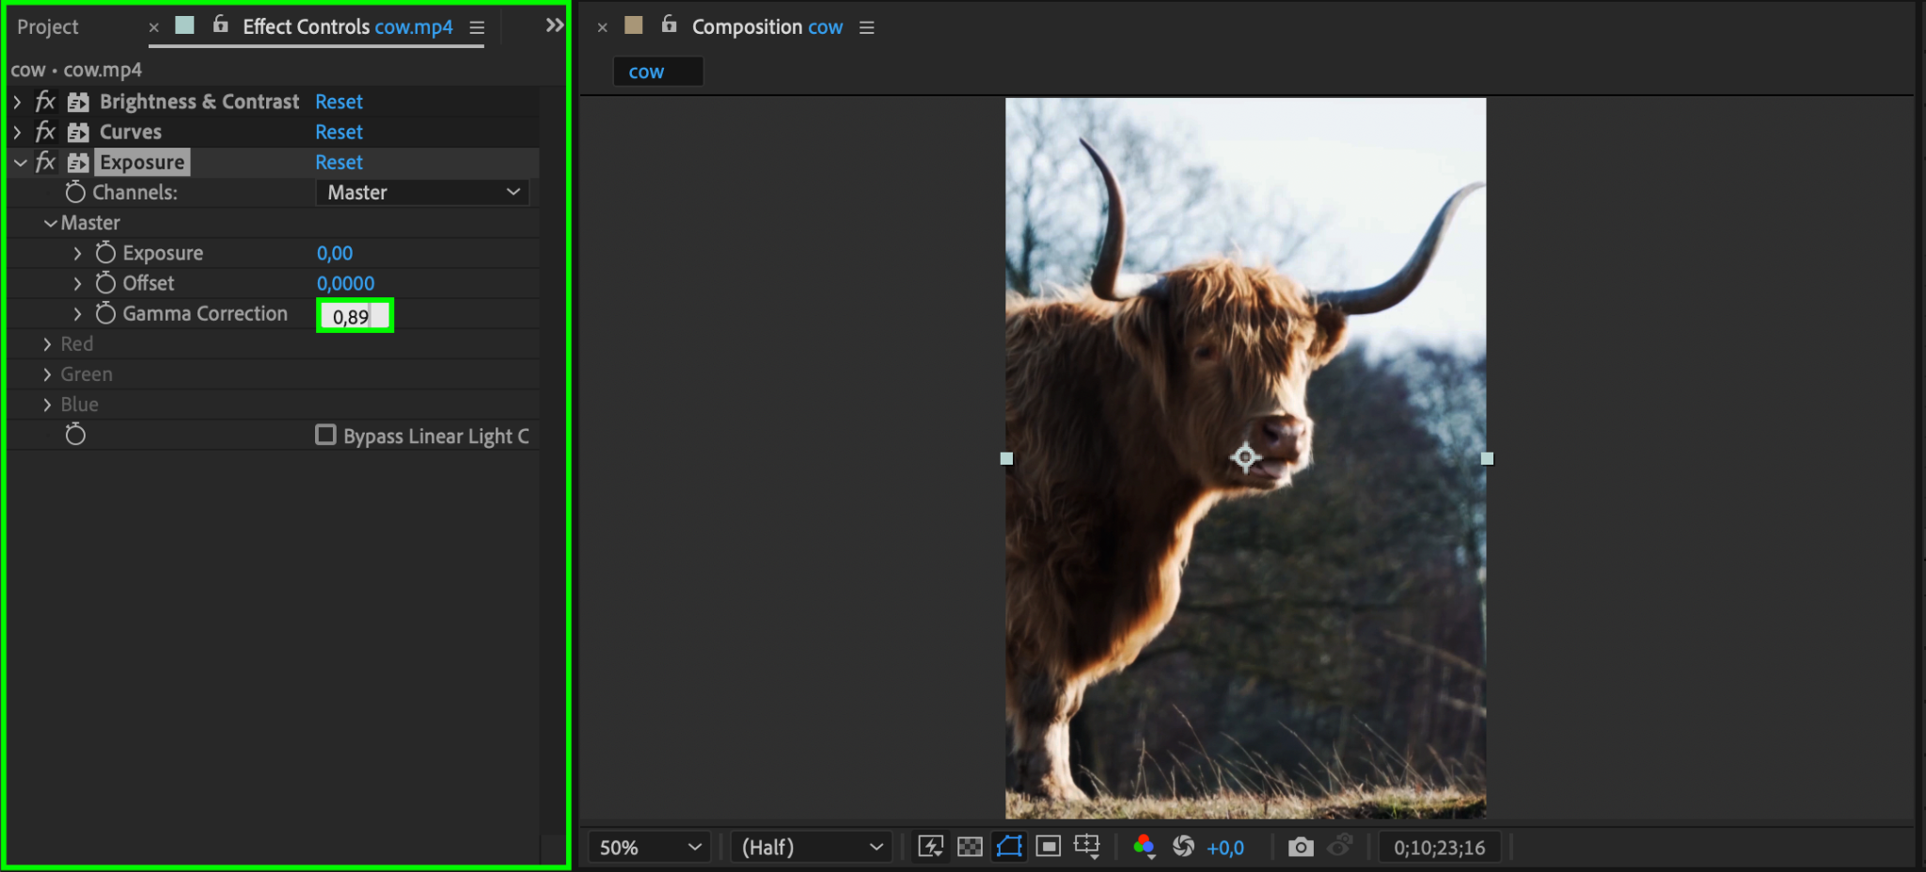This screenshot has width=1926, height=872.
Task: Open the 50% magnification dropdown
Action: pos(650,847)
